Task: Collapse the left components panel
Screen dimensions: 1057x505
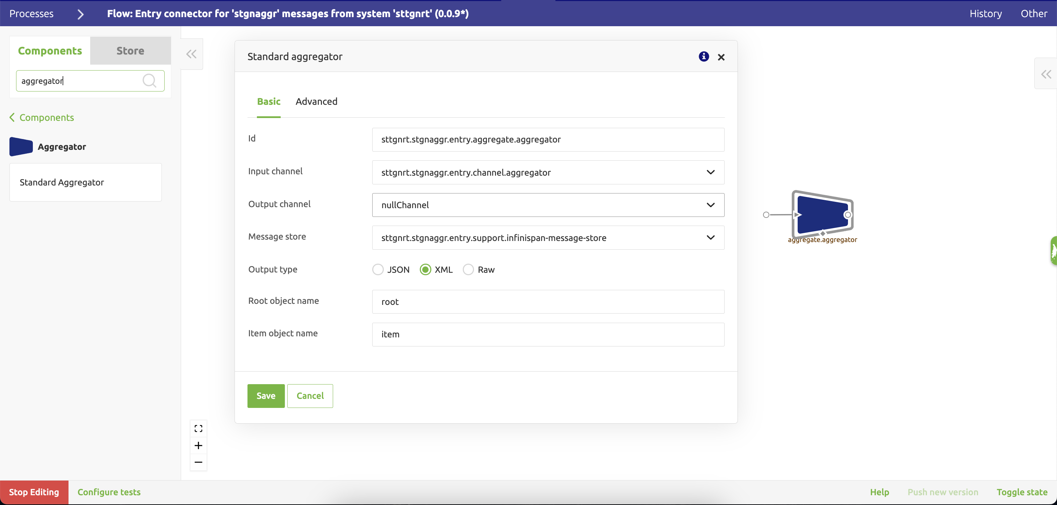Action: 192,54
